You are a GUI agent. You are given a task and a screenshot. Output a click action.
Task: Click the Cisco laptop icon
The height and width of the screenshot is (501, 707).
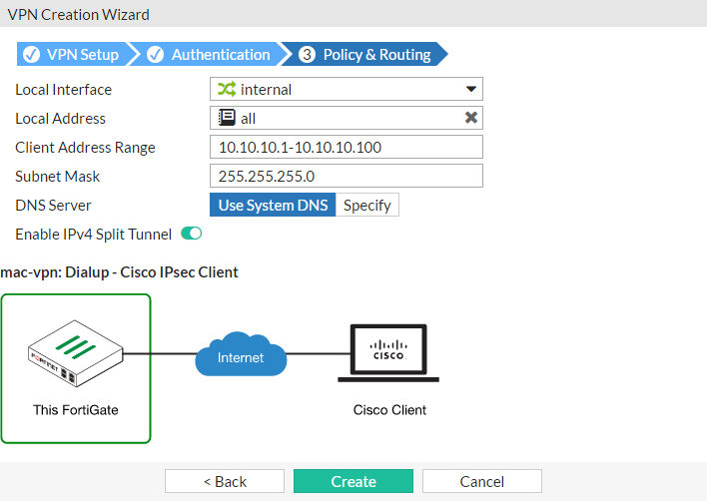(388, 353)
